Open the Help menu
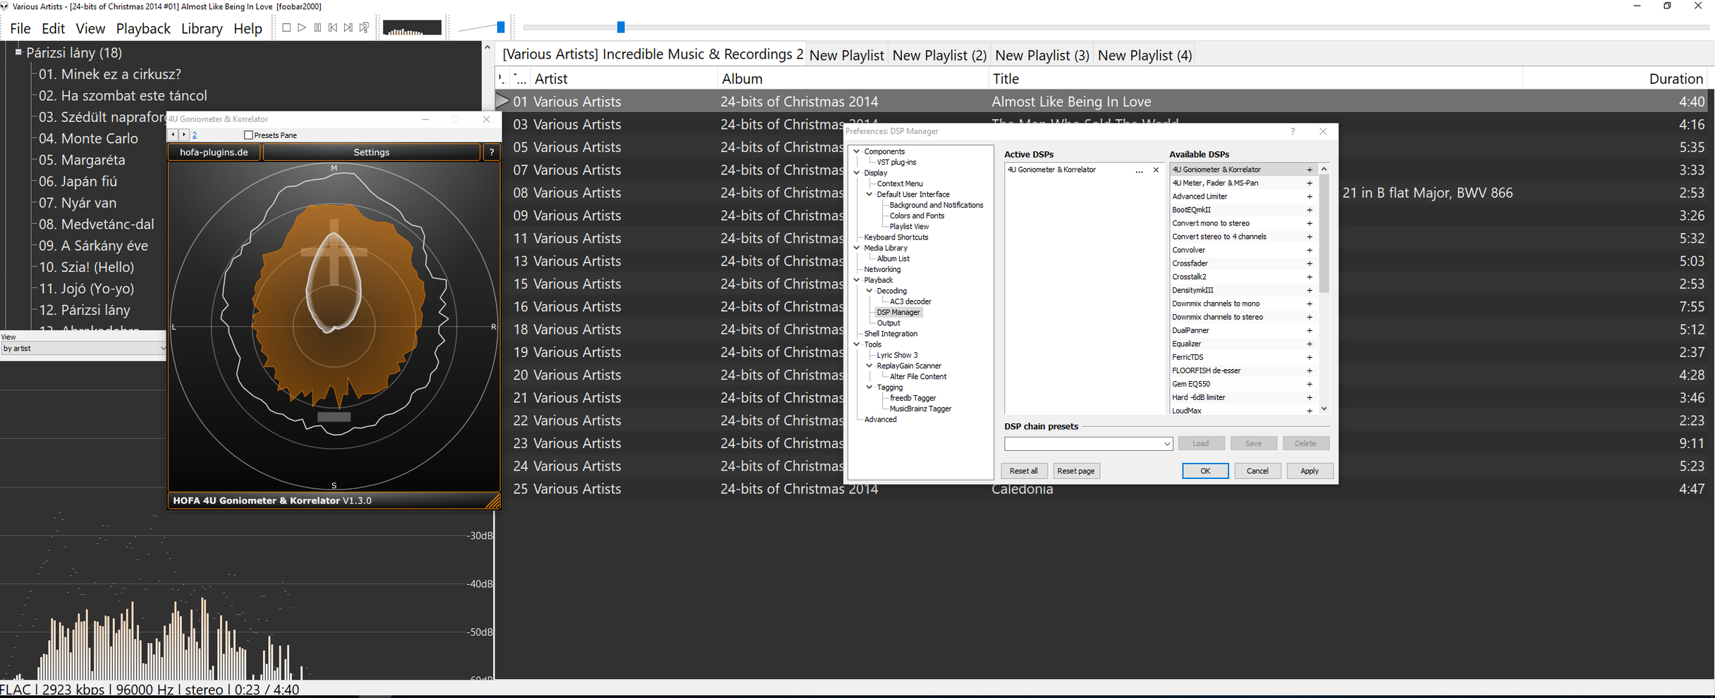This screenshot has width=1715, height=698. tap(248, 29)
